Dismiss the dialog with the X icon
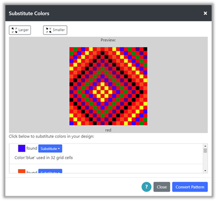The height and width of the screenshot is (201, 217). pyautogui.click(x=205, y=13)
